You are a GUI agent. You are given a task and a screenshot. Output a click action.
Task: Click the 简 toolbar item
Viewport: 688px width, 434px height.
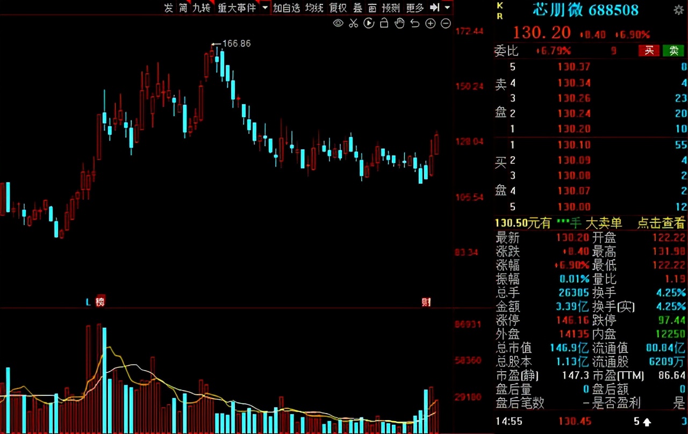(x=183, y=8)
